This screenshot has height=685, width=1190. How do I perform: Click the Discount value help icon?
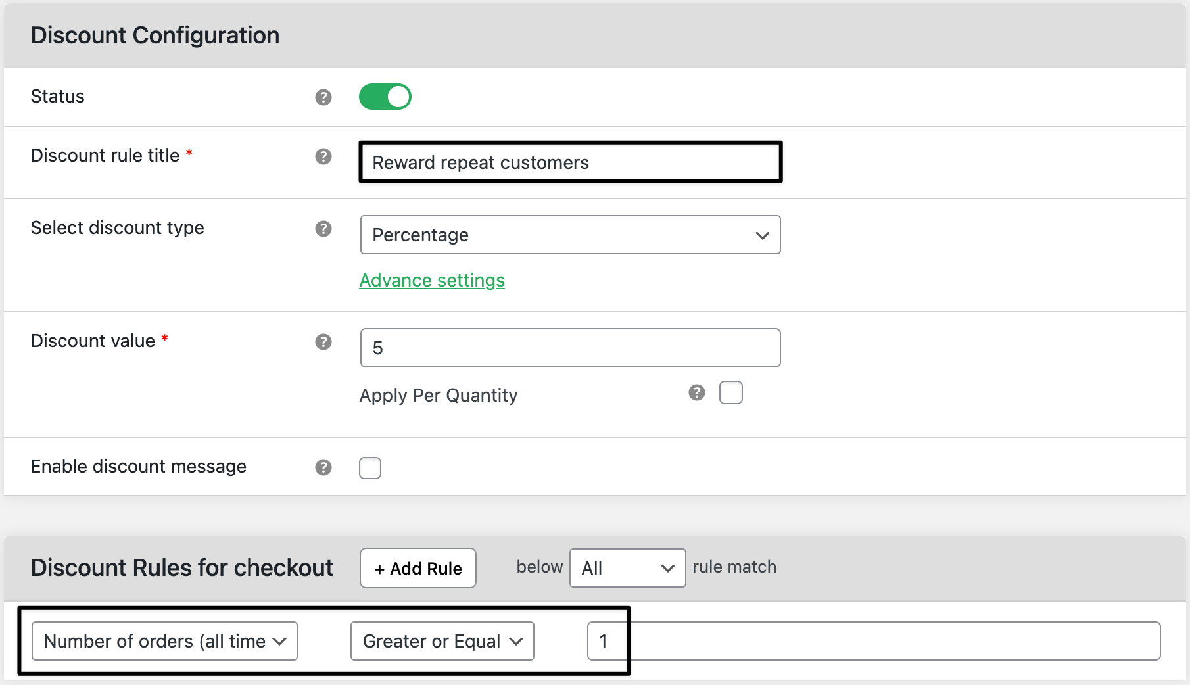pyautogui.click(x=323, y=342)
